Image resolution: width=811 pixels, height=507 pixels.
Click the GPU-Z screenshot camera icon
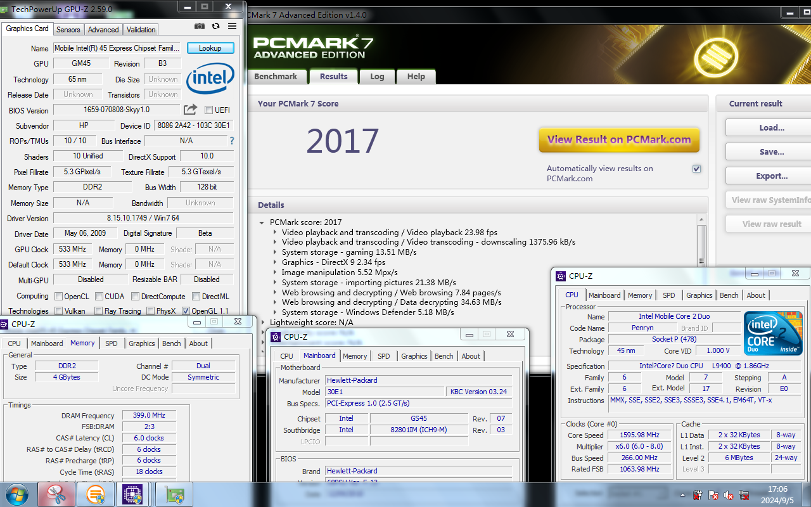click(200, 26)
